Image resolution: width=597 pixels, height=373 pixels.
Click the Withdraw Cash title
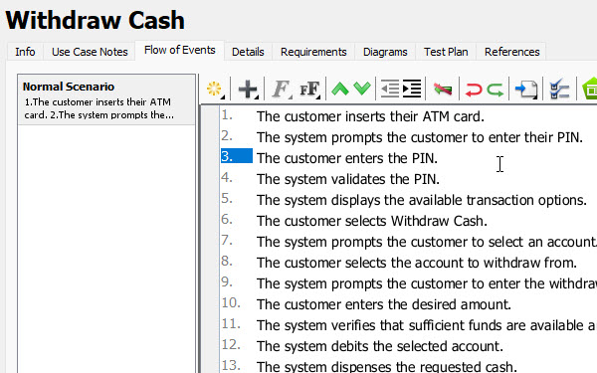(x=96, y=20)
